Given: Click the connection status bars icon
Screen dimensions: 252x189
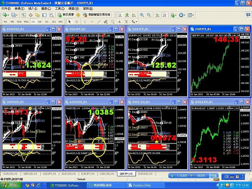Looking at the screenshot, I should tap(217, 179).
